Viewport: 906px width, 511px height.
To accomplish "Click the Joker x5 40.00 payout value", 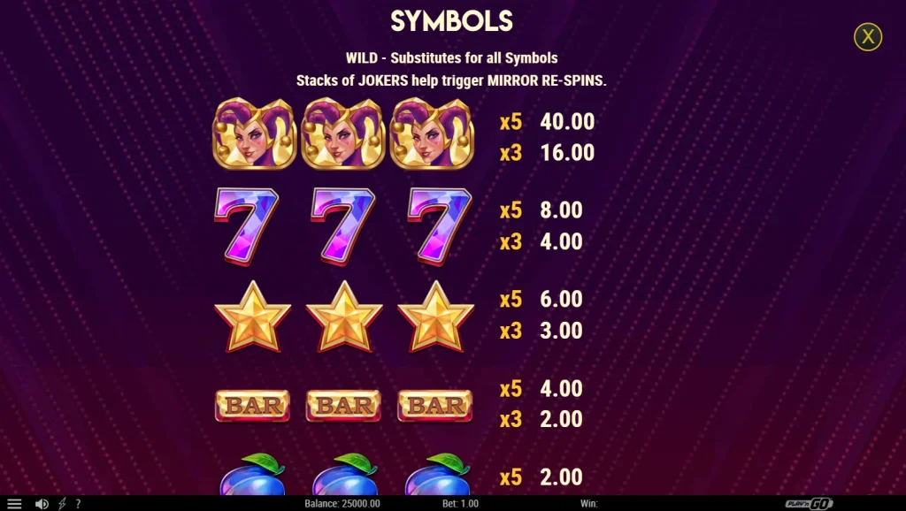I will coord(567,122).
